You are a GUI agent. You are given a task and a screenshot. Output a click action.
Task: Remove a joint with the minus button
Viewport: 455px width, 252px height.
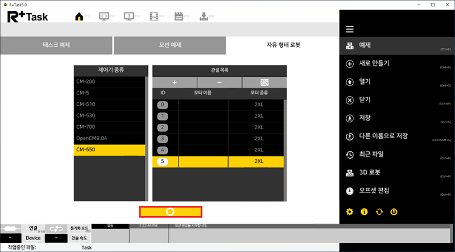219,82
